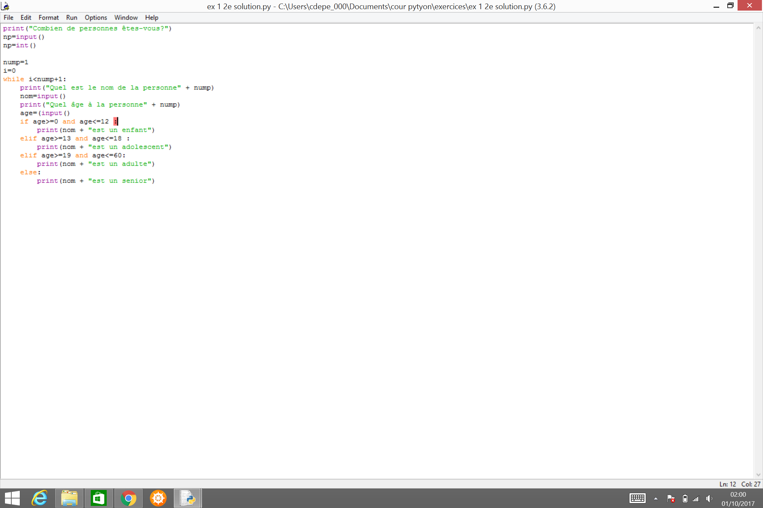Launch Internet Explorer from the taskbar
The width and height of the screenshot is (763, 508).
click(x=39, y=498)
